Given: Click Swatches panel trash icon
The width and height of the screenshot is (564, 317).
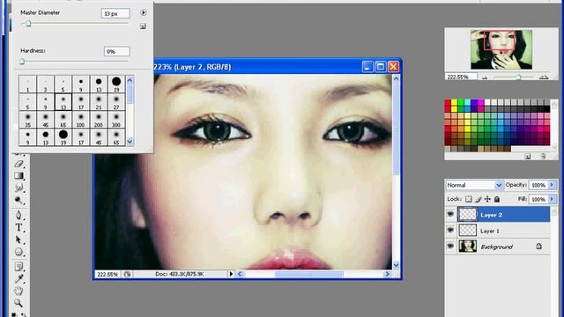Looking at the screenshot, I should [x=543, y=156].
